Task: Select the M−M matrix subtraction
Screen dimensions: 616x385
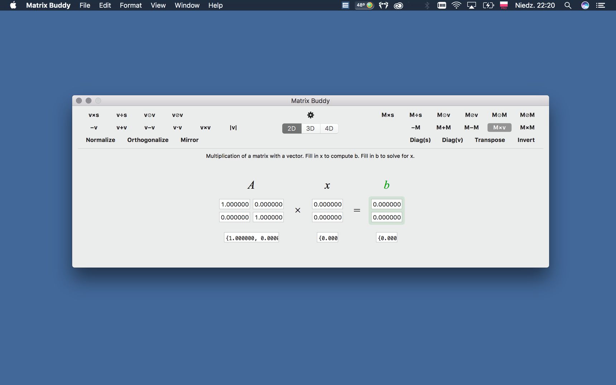Action: [x=472, y=127]
